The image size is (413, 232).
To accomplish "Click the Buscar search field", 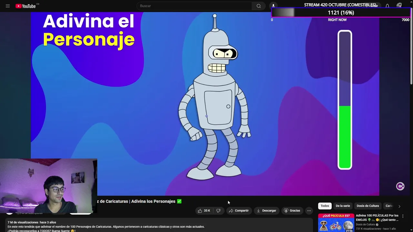I will click(x=194, y=6).
